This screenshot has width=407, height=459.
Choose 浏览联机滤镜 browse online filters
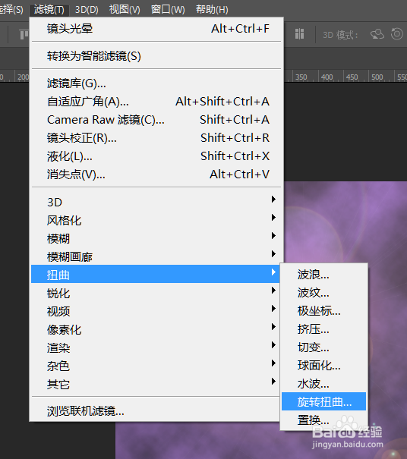pyautogui.click(x=156, y=411)
